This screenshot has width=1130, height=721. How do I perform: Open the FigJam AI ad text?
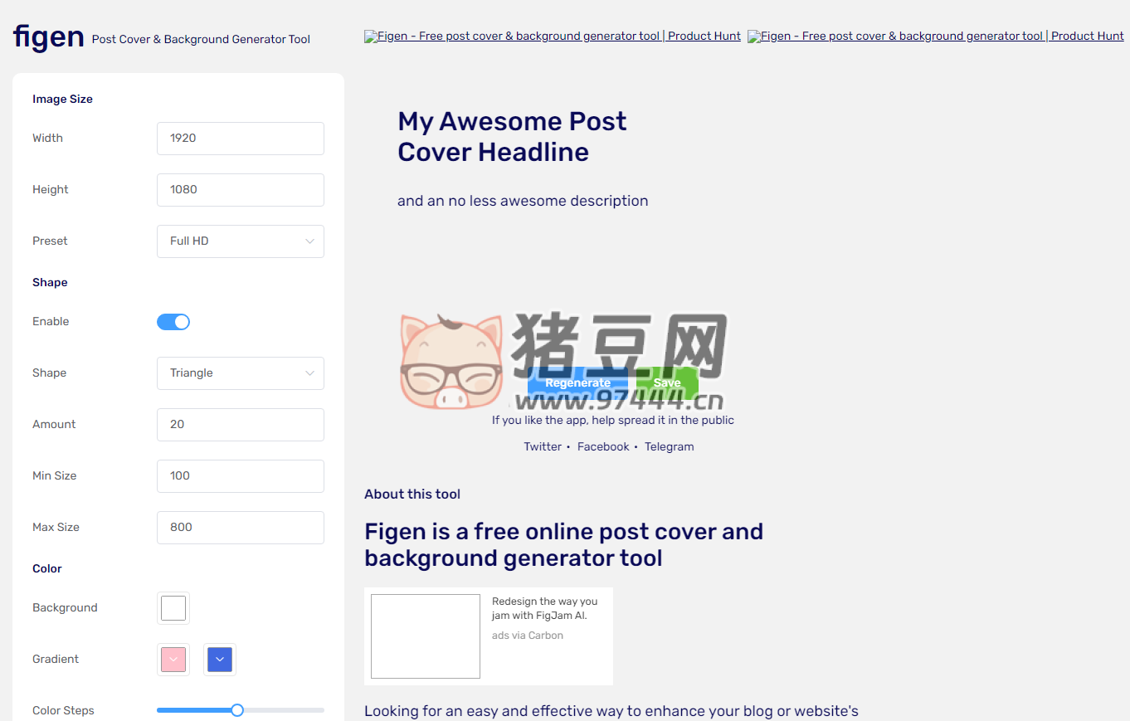coord(544,608)
